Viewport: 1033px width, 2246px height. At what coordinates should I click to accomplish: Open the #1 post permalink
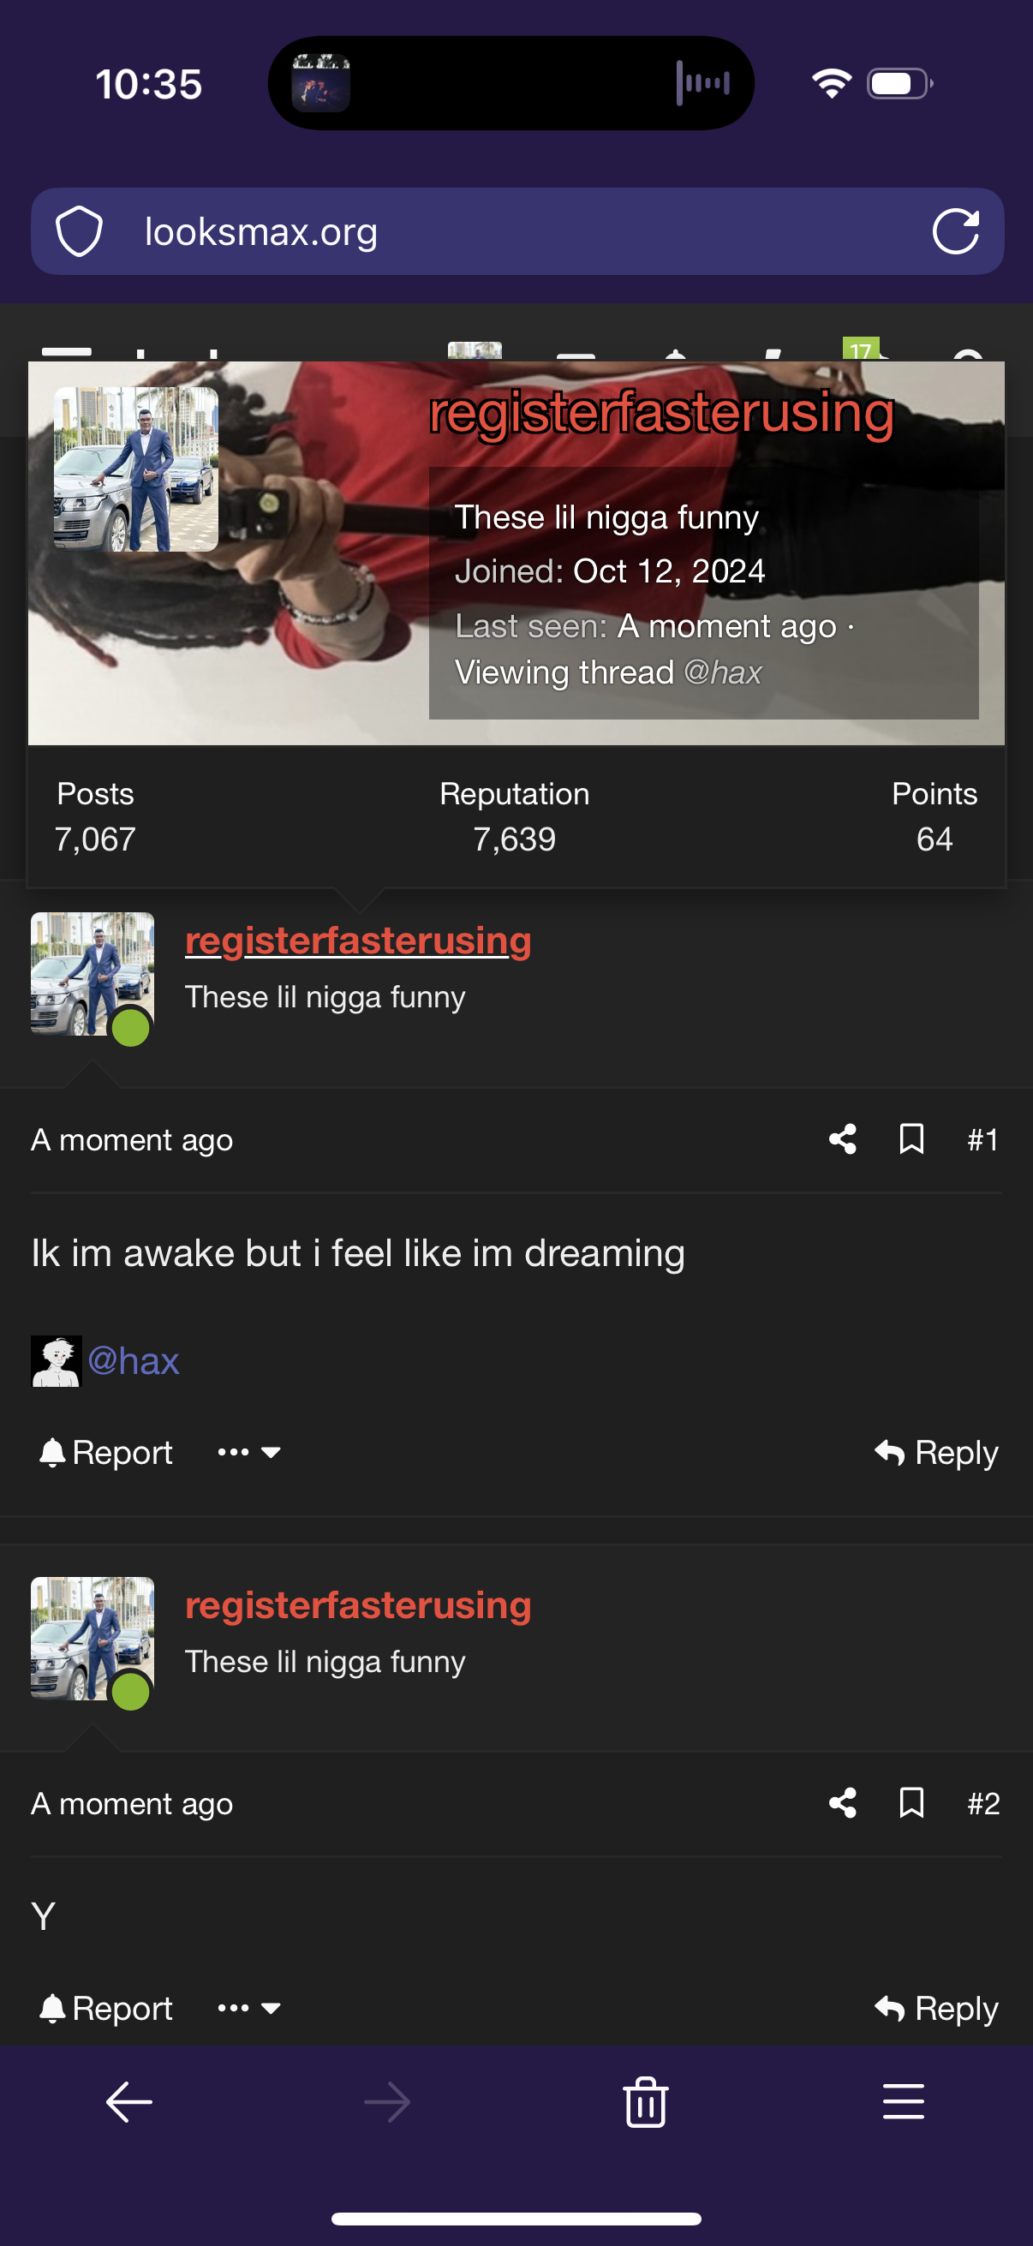pyautogui.click(x=982, y=1139)
